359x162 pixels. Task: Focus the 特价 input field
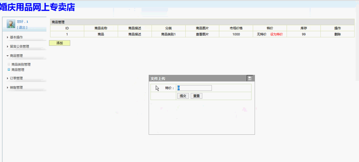pyautogui.click(x=195, y=88)
